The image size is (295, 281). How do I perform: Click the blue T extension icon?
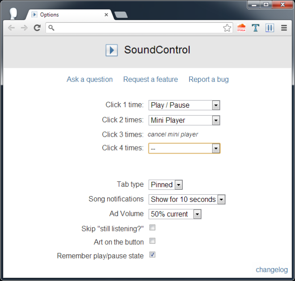coord(255,28)
